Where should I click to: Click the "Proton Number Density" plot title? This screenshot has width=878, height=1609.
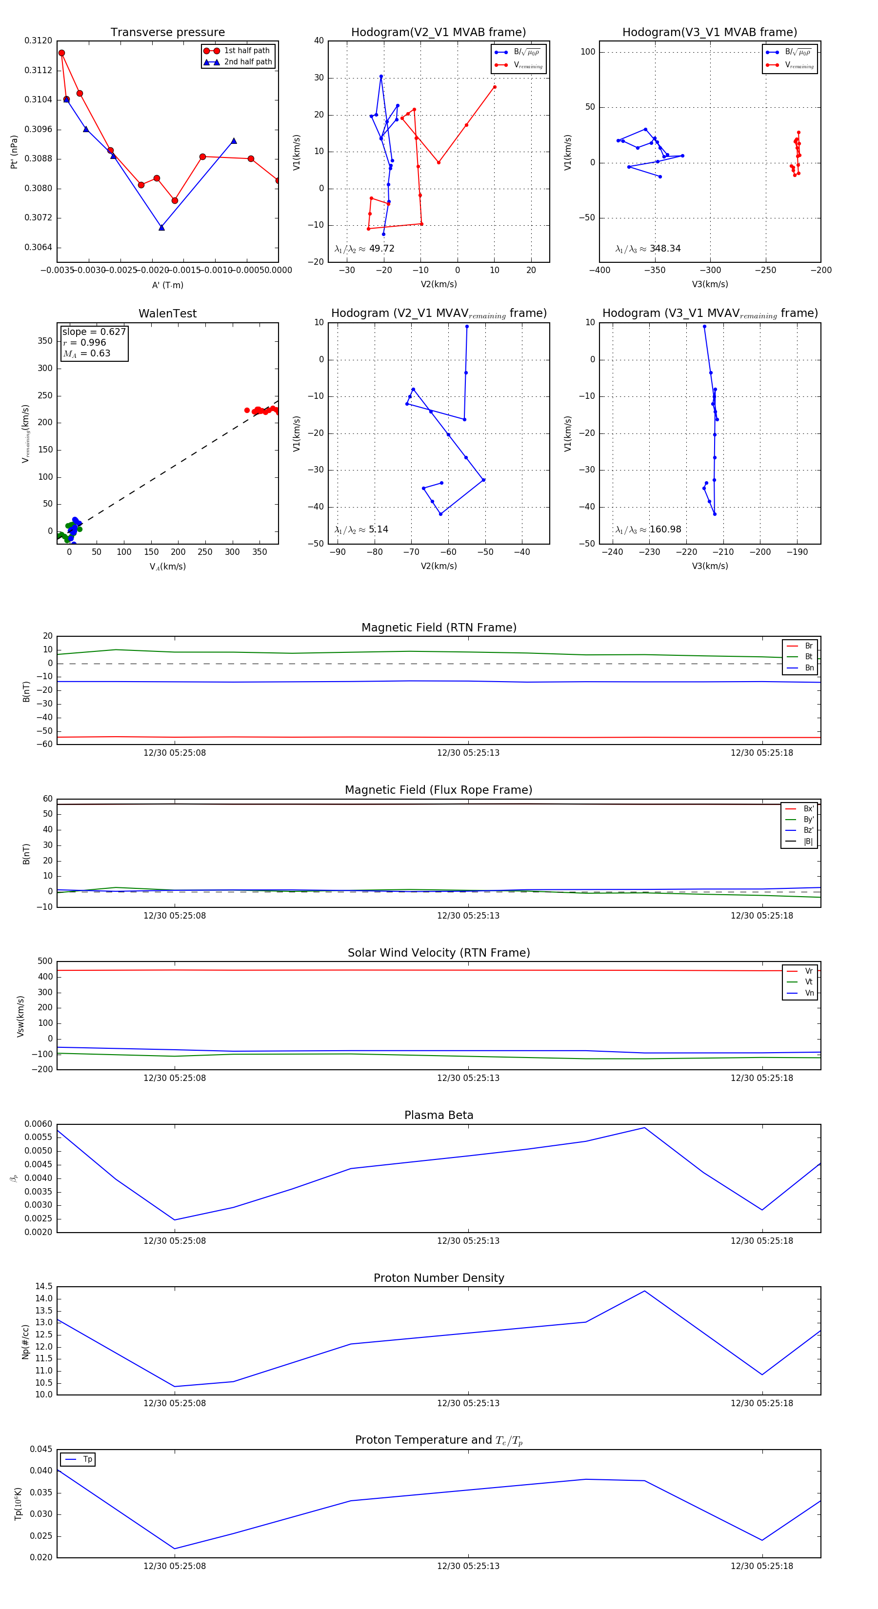point(439,1278)
